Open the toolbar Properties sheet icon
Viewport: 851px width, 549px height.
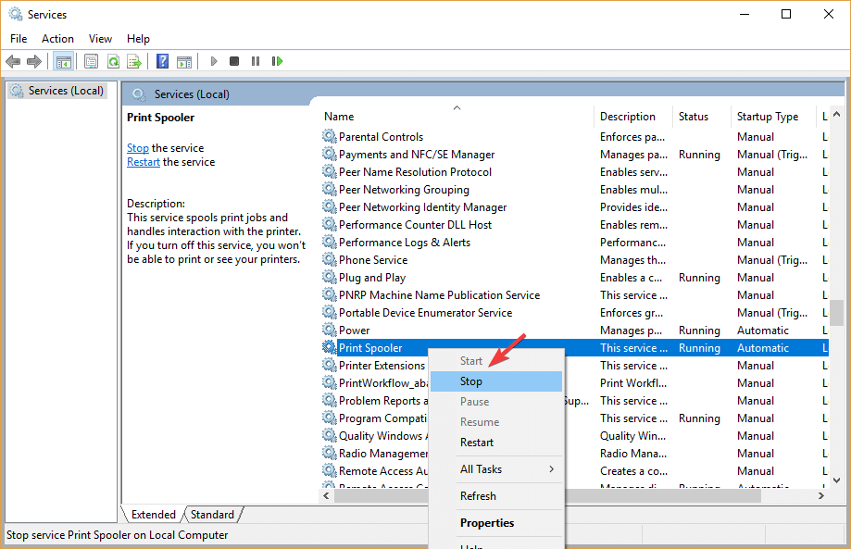91,61
